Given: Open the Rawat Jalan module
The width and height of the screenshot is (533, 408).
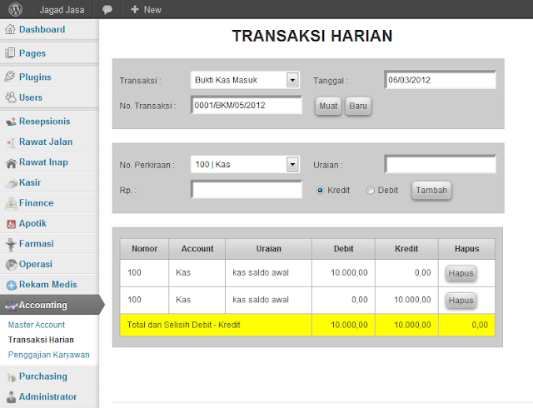Looking at the screenshot, I should coord(46,142).
